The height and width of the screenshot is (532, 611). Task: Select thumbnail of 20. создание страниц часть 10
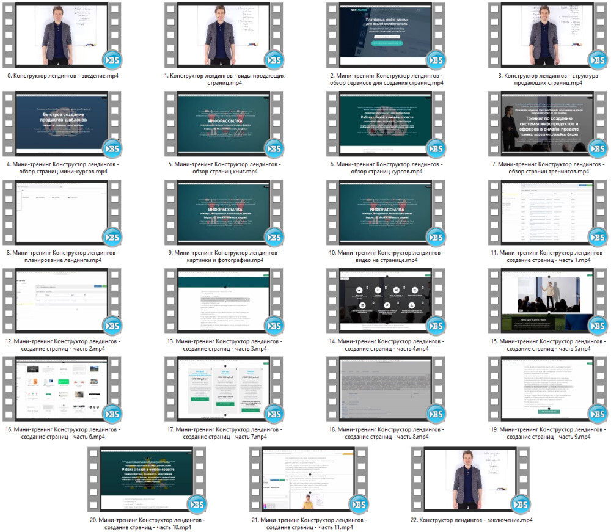147,479
